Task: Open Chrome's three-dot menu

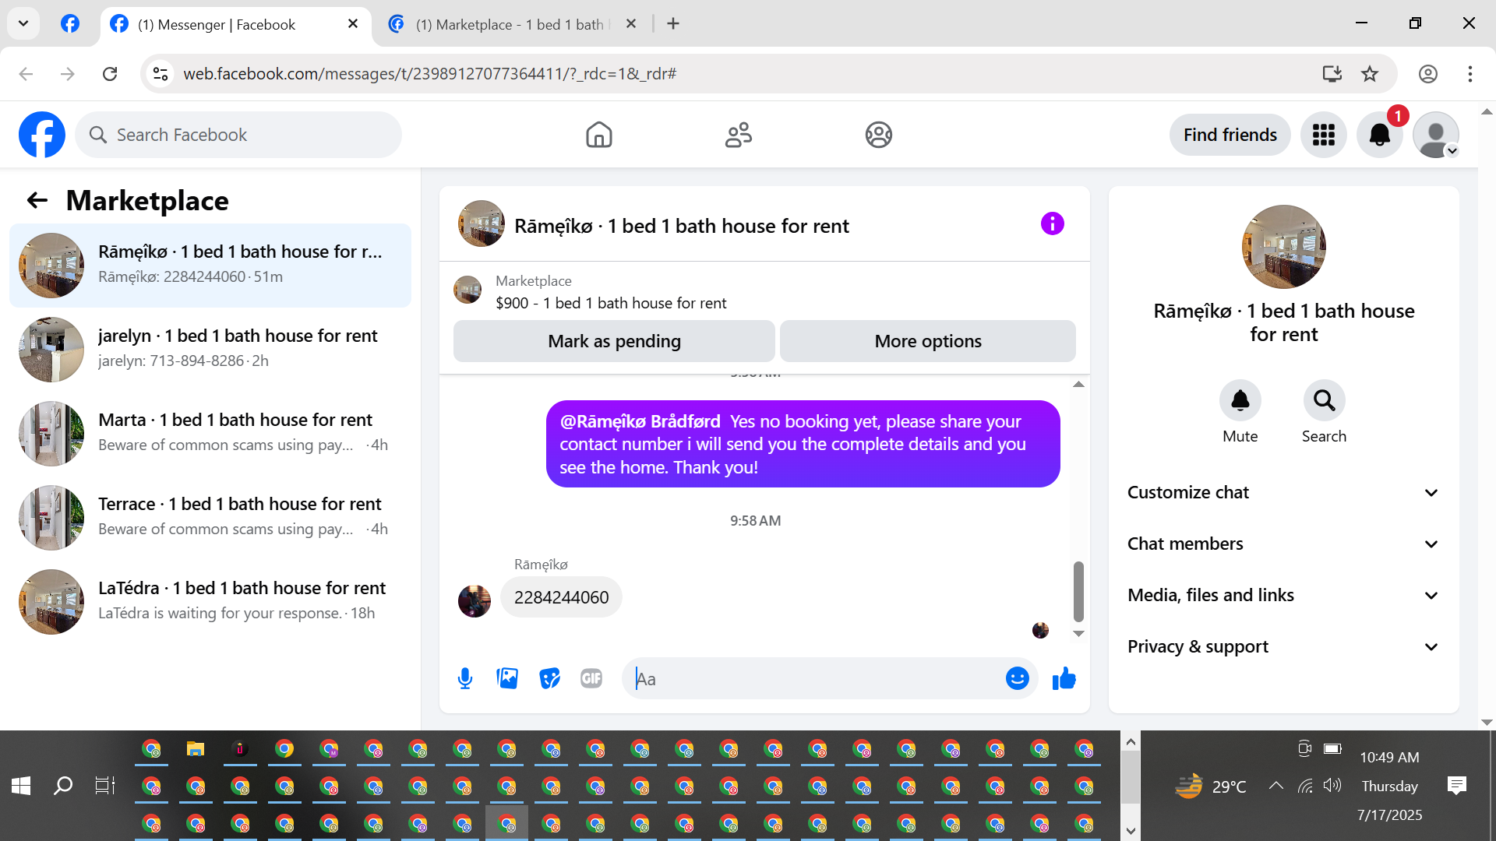Action: pyautogui.click(x=1470, y=74)
